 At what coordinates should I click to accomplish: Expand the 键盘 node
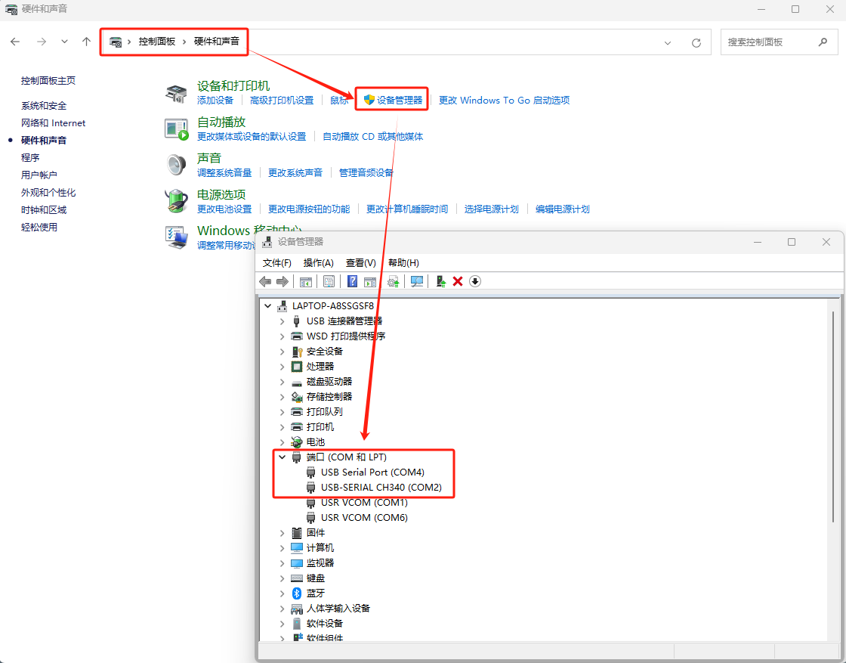point(283,578)
